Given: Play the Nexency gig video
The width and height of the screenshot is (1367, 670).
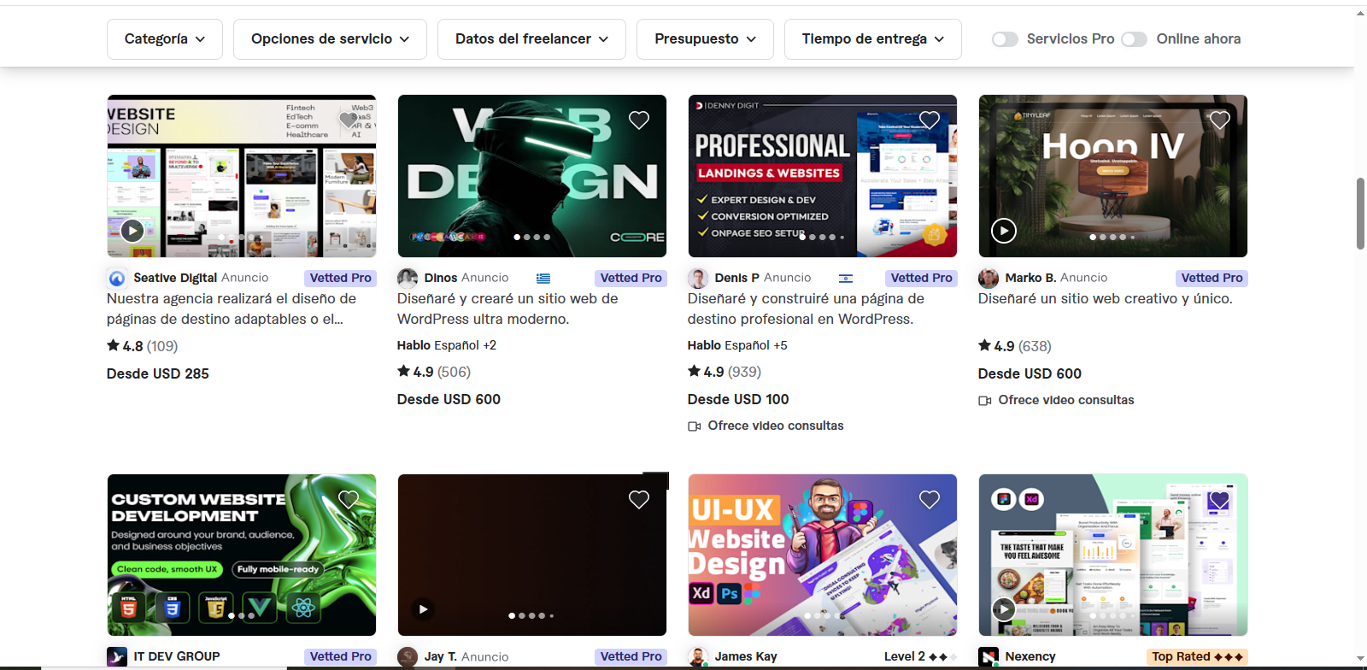Looking at the screenshot, I should 1004,609.
